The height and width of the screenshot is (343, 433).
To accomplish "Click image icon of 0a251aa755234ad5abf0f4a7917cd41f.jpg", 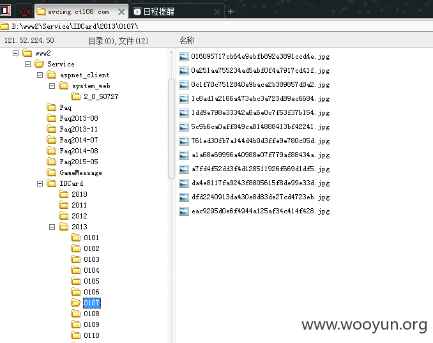I will 184,71.
